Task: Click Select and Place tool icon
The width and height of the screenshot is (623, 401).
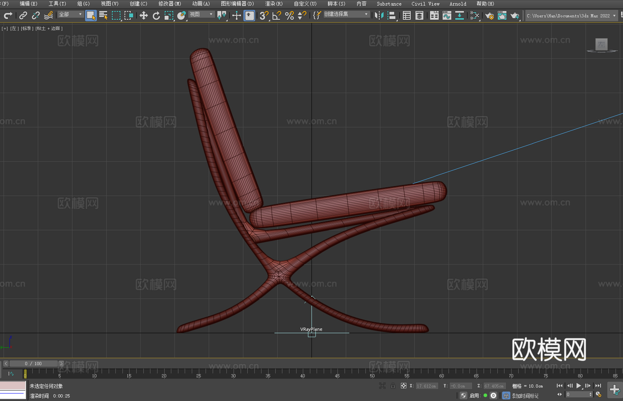Action: (182, 15)
